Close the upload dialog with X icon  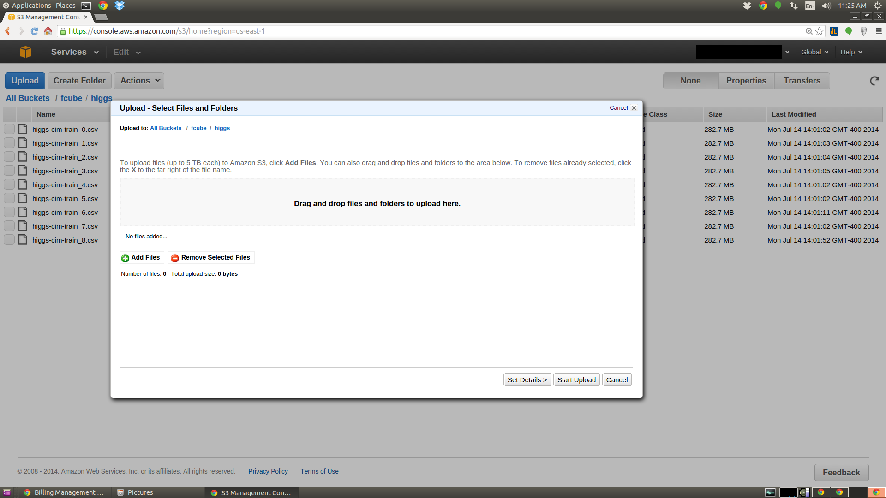click(x=634, y=108)
